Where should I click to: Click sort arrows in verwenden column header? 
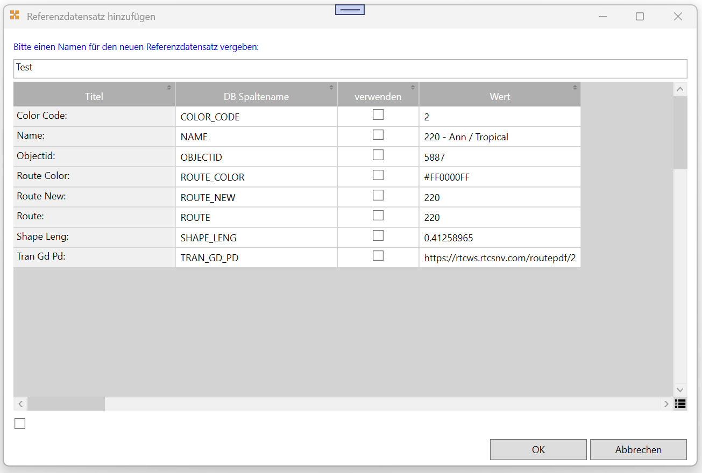(413, 87)
